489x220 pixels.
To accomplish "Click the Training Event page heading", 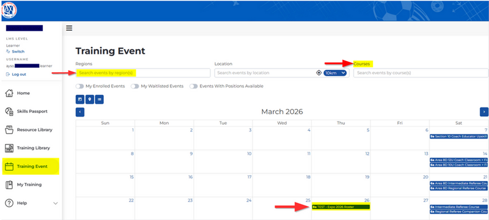I will tap(111, 51).
